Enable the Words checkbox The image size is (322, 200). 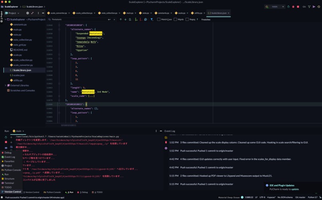(175, 20)
